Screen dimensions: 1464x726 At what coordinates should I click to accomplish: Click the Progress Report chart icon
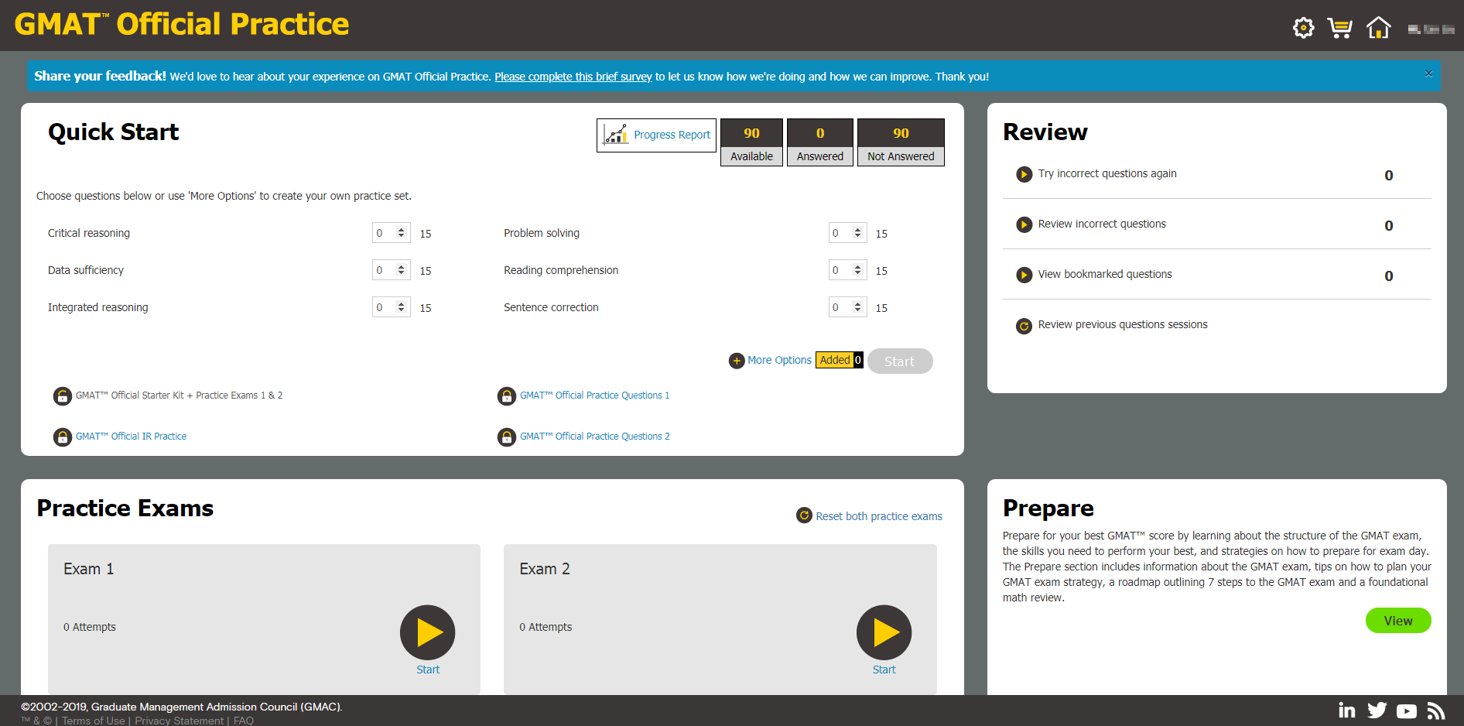tap(615, 135)
